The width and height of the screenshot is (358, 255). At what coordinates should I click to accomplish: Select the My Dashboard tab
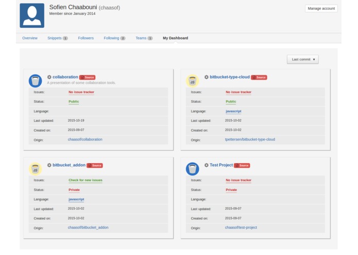(x=175, y=38)
